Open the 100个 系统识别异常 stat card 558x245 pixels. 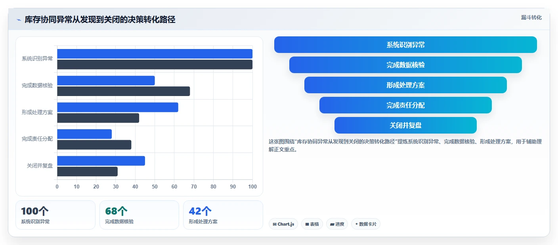coord(55,215)
